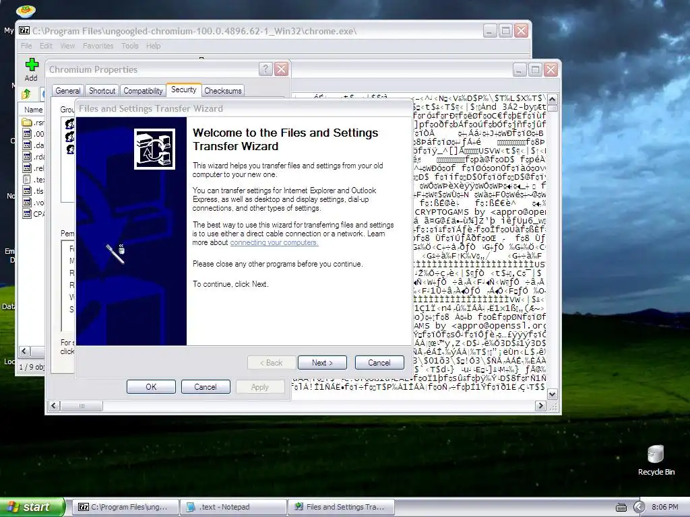The width and height of the screenshot is (690, 517).
Task: Click OK in Chromium Properties dialog
Action: (151, 387)
